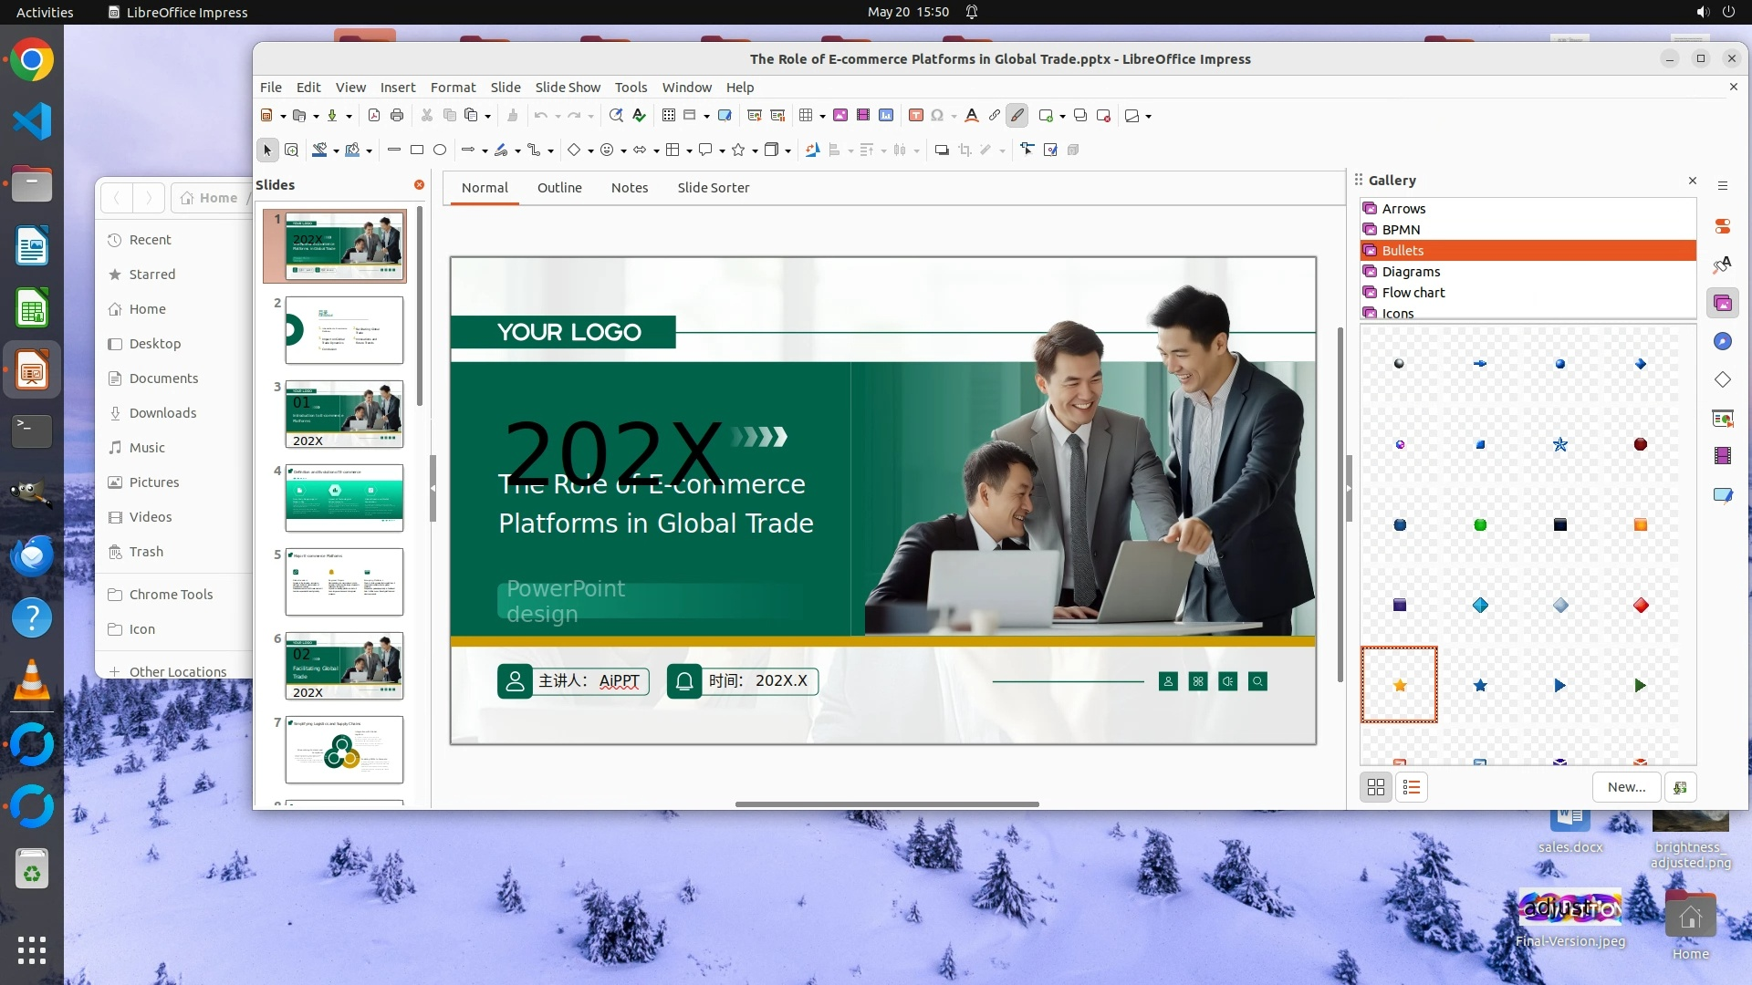Toggle the Show Draw Functions button
This screenshot has height=985, width=1752.
coord(1017,116)
